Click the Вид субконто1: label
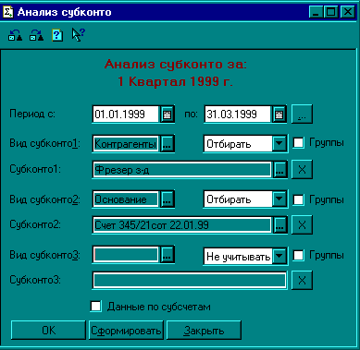Screen dimensions: 360x350 (45, 143)
